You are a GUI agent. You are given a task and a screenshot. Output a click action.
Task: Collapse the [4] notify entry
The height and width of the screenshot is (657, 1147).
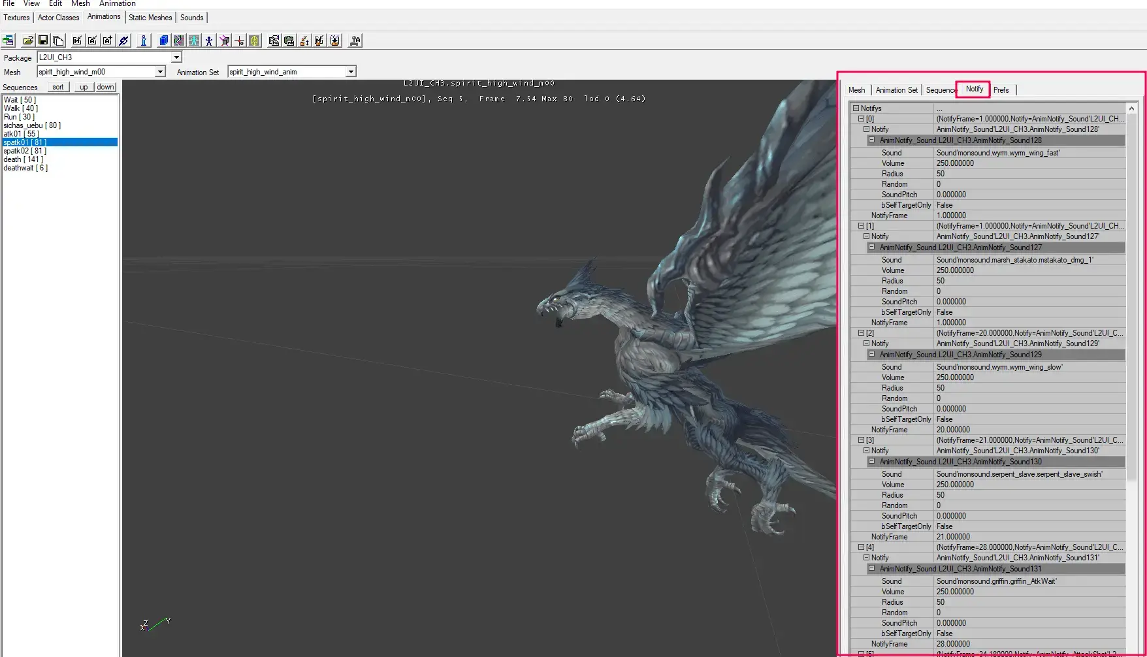click(x=861, y=547)
